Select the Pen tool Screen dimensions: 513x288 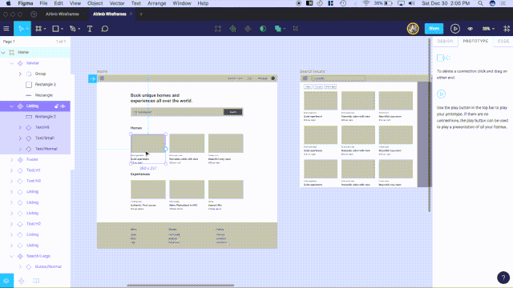tap(73, 29)
